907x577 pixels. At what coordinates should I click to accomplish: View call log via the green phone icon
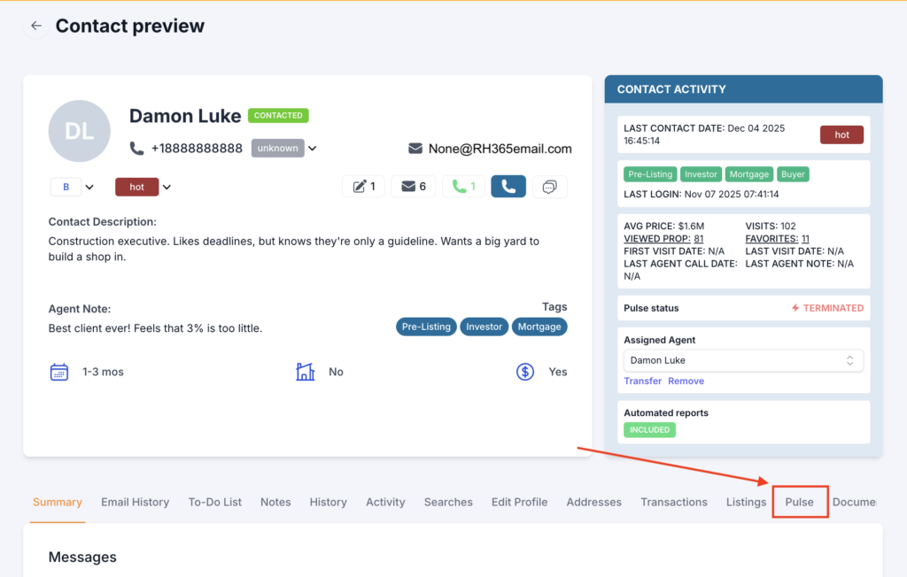(461, 186)
